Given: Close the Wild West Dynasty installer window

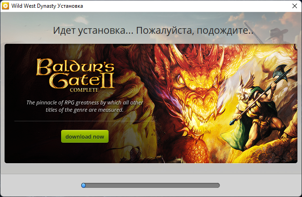Looking at the screenshot, I should [x=295, y=6].
